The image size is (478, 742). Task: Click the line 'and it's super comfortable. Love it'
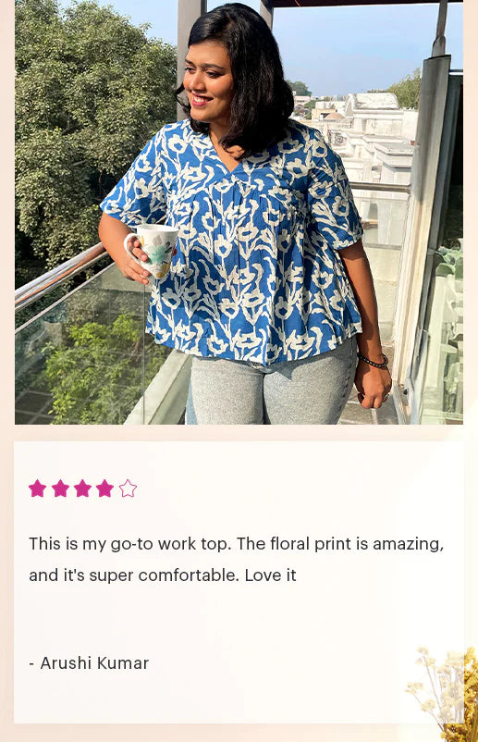tap(163, 575)
